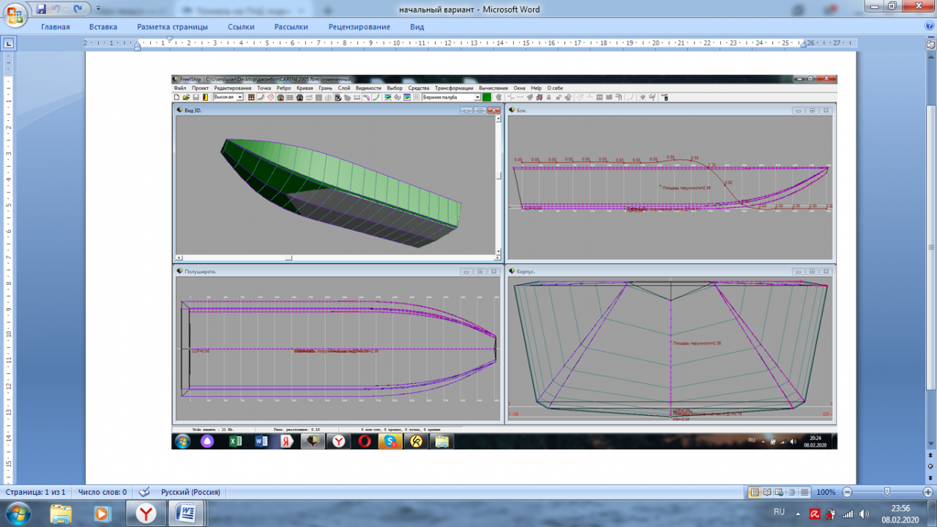Open the round Office button menu
This screenshot has height=527, width=937.
coord(14,14)
